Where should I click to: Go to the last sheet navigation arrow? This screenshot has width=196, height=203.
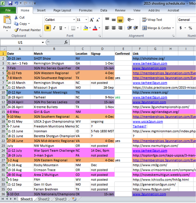[15, 199]
